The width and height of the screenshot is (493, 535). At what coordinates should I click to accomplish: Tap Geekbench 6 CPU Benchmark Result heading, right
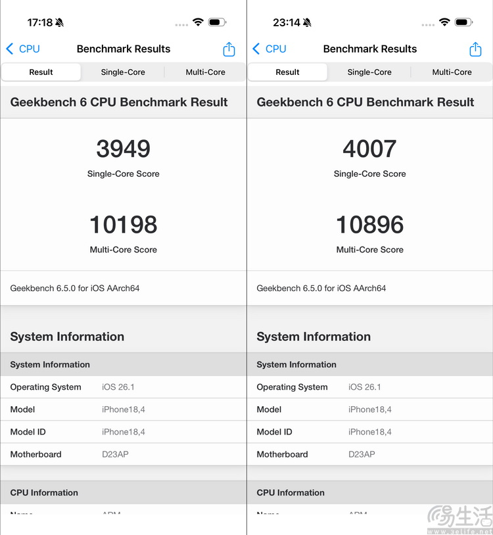click(365, 102)
